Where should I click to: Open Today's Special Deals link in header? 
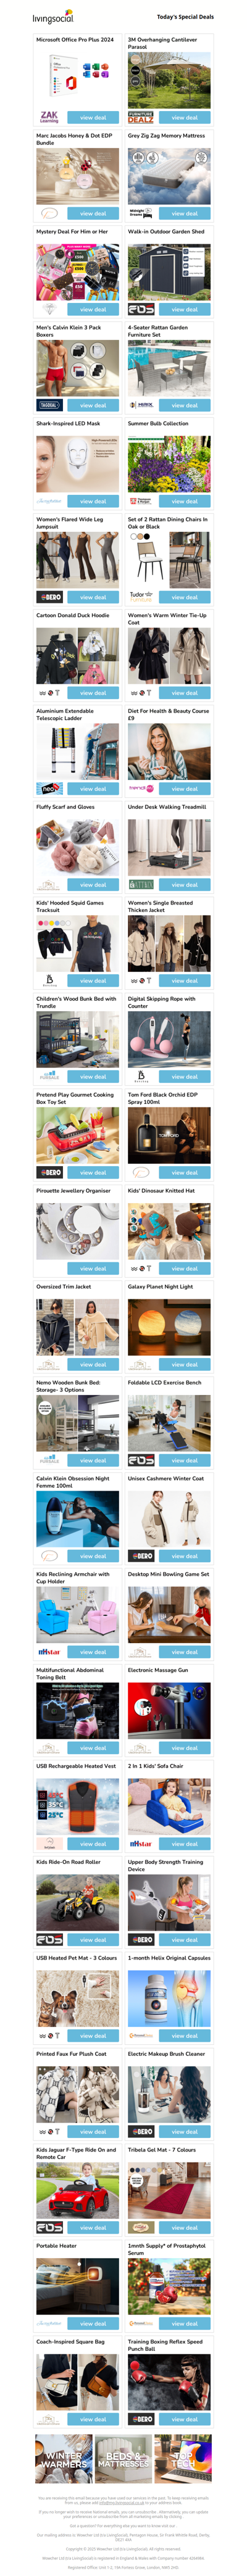click(x=185, y=17)
